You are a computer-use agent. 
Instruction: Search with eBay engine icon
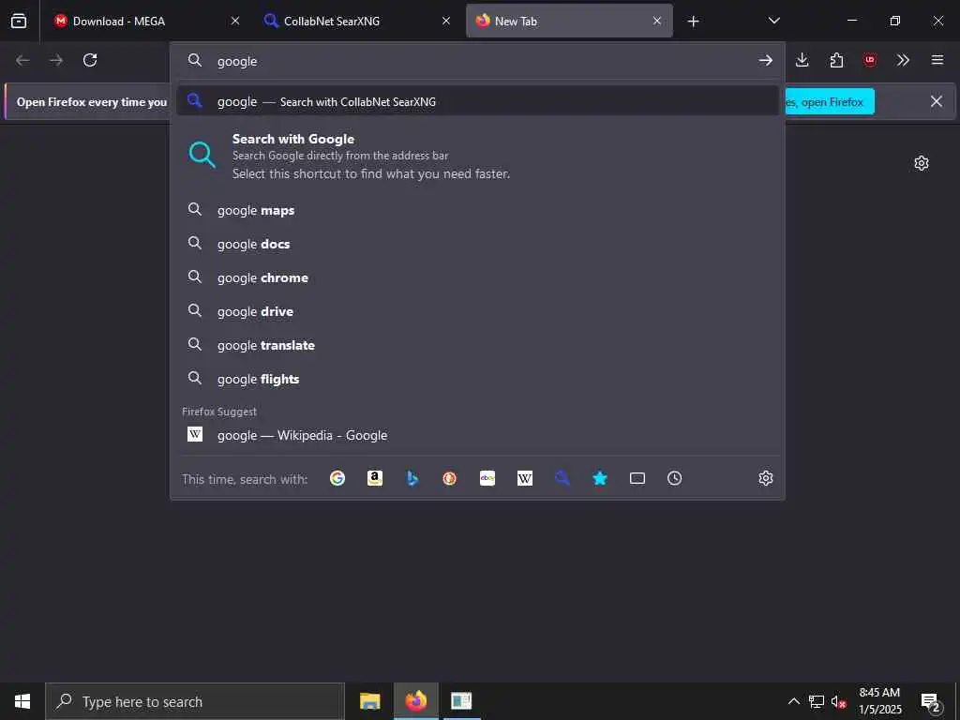click(x=487, y=478)
